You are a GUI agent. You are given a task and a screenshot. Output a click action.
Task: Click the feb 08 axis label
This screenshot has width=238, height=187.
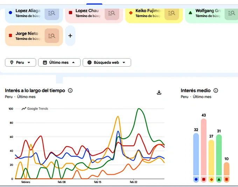click(x=62, y=182)
